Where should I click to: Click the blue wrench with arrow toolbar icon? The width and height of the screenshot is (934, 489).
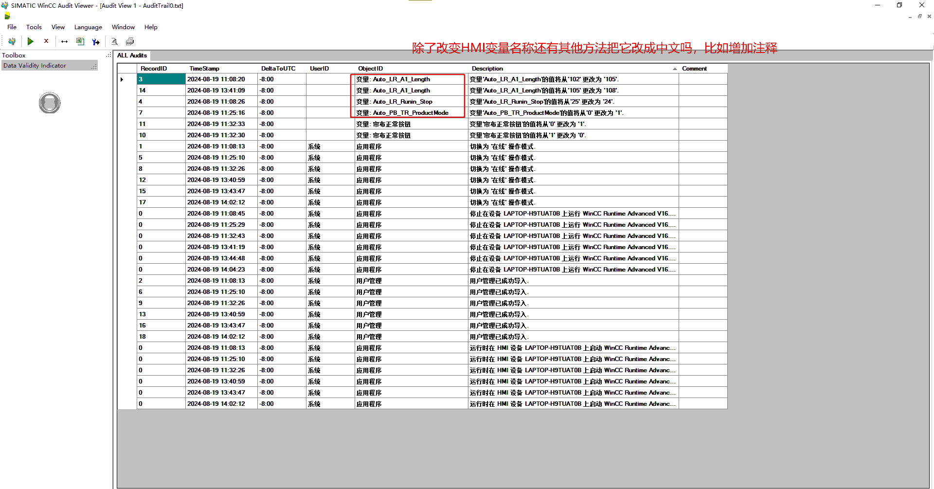[96, 41]
